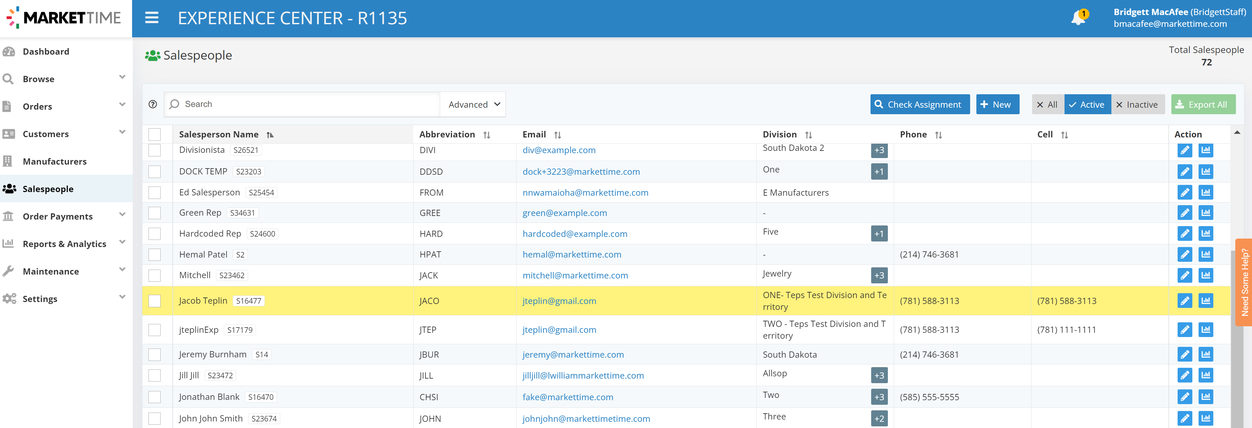Check the Green Rep row checkbox

coord(155,213)
